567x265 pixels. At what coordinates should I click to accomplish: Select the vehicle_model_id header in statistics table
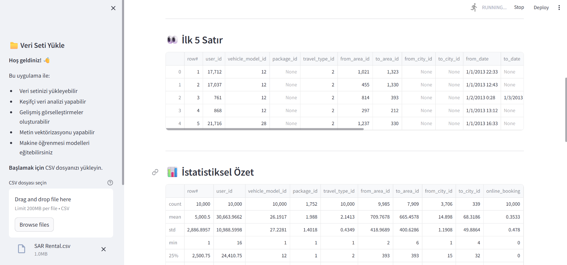[x=267, y=191]
